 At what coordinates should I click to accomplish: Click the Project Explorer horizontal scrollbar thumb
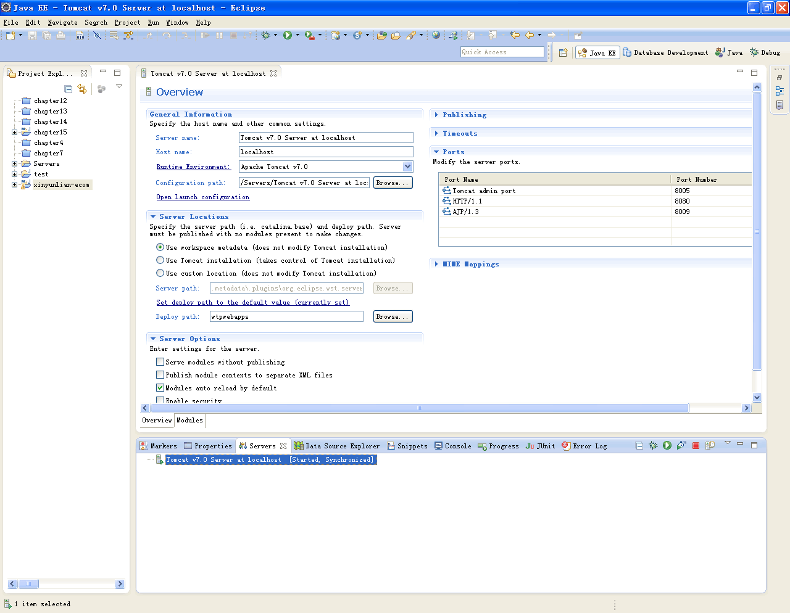(x=28, y=583)
